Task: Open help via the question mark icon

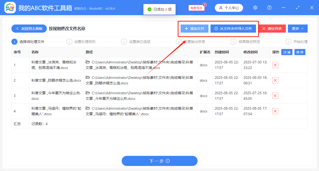Action: tap(269, 8)
